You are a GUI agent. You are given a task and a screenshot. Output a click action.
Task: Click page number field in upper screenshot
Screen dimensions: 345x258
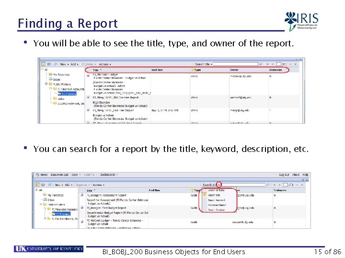[278, 64]
